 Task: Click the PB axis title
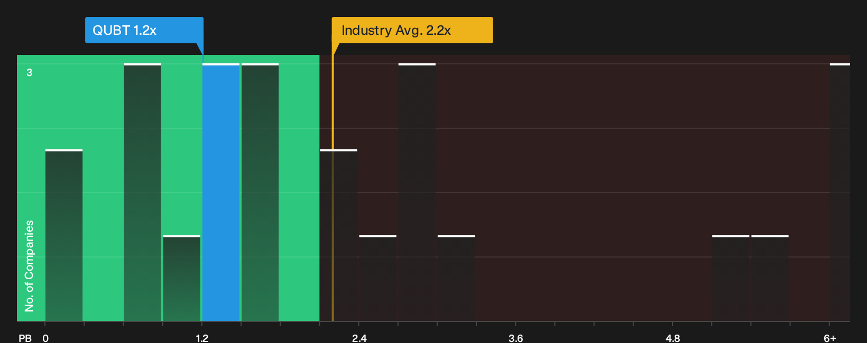[25, 338]
